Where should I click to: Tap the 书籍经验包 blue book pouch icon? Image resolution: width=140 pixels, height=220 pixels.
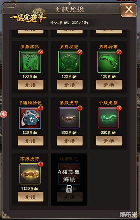(x=30, y=118)
